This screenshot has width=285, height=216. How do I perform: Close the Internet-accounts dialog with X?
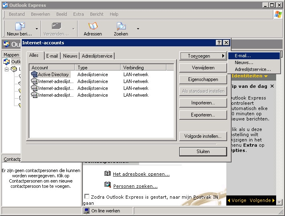pyautogui.click(x=226, y=43)
